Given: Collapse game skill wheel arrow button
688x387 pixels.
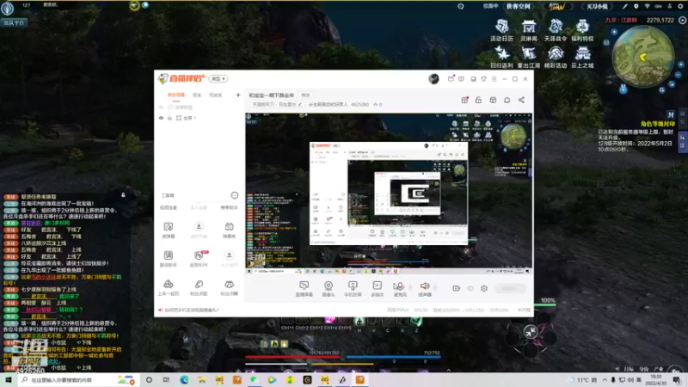Looking at the screenshot, I should [531, 332].
